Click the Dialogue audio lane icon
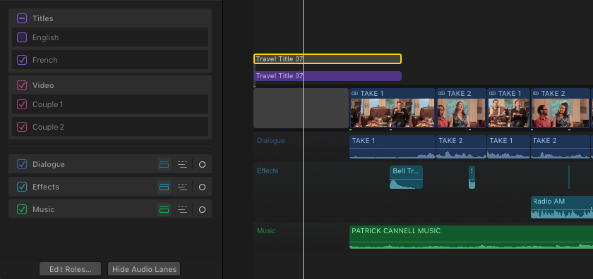The image size is (593, 279). click(164, 165)
